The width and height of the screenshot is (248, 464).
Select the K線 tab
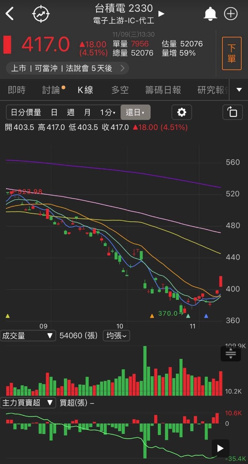tap(85, 90)
